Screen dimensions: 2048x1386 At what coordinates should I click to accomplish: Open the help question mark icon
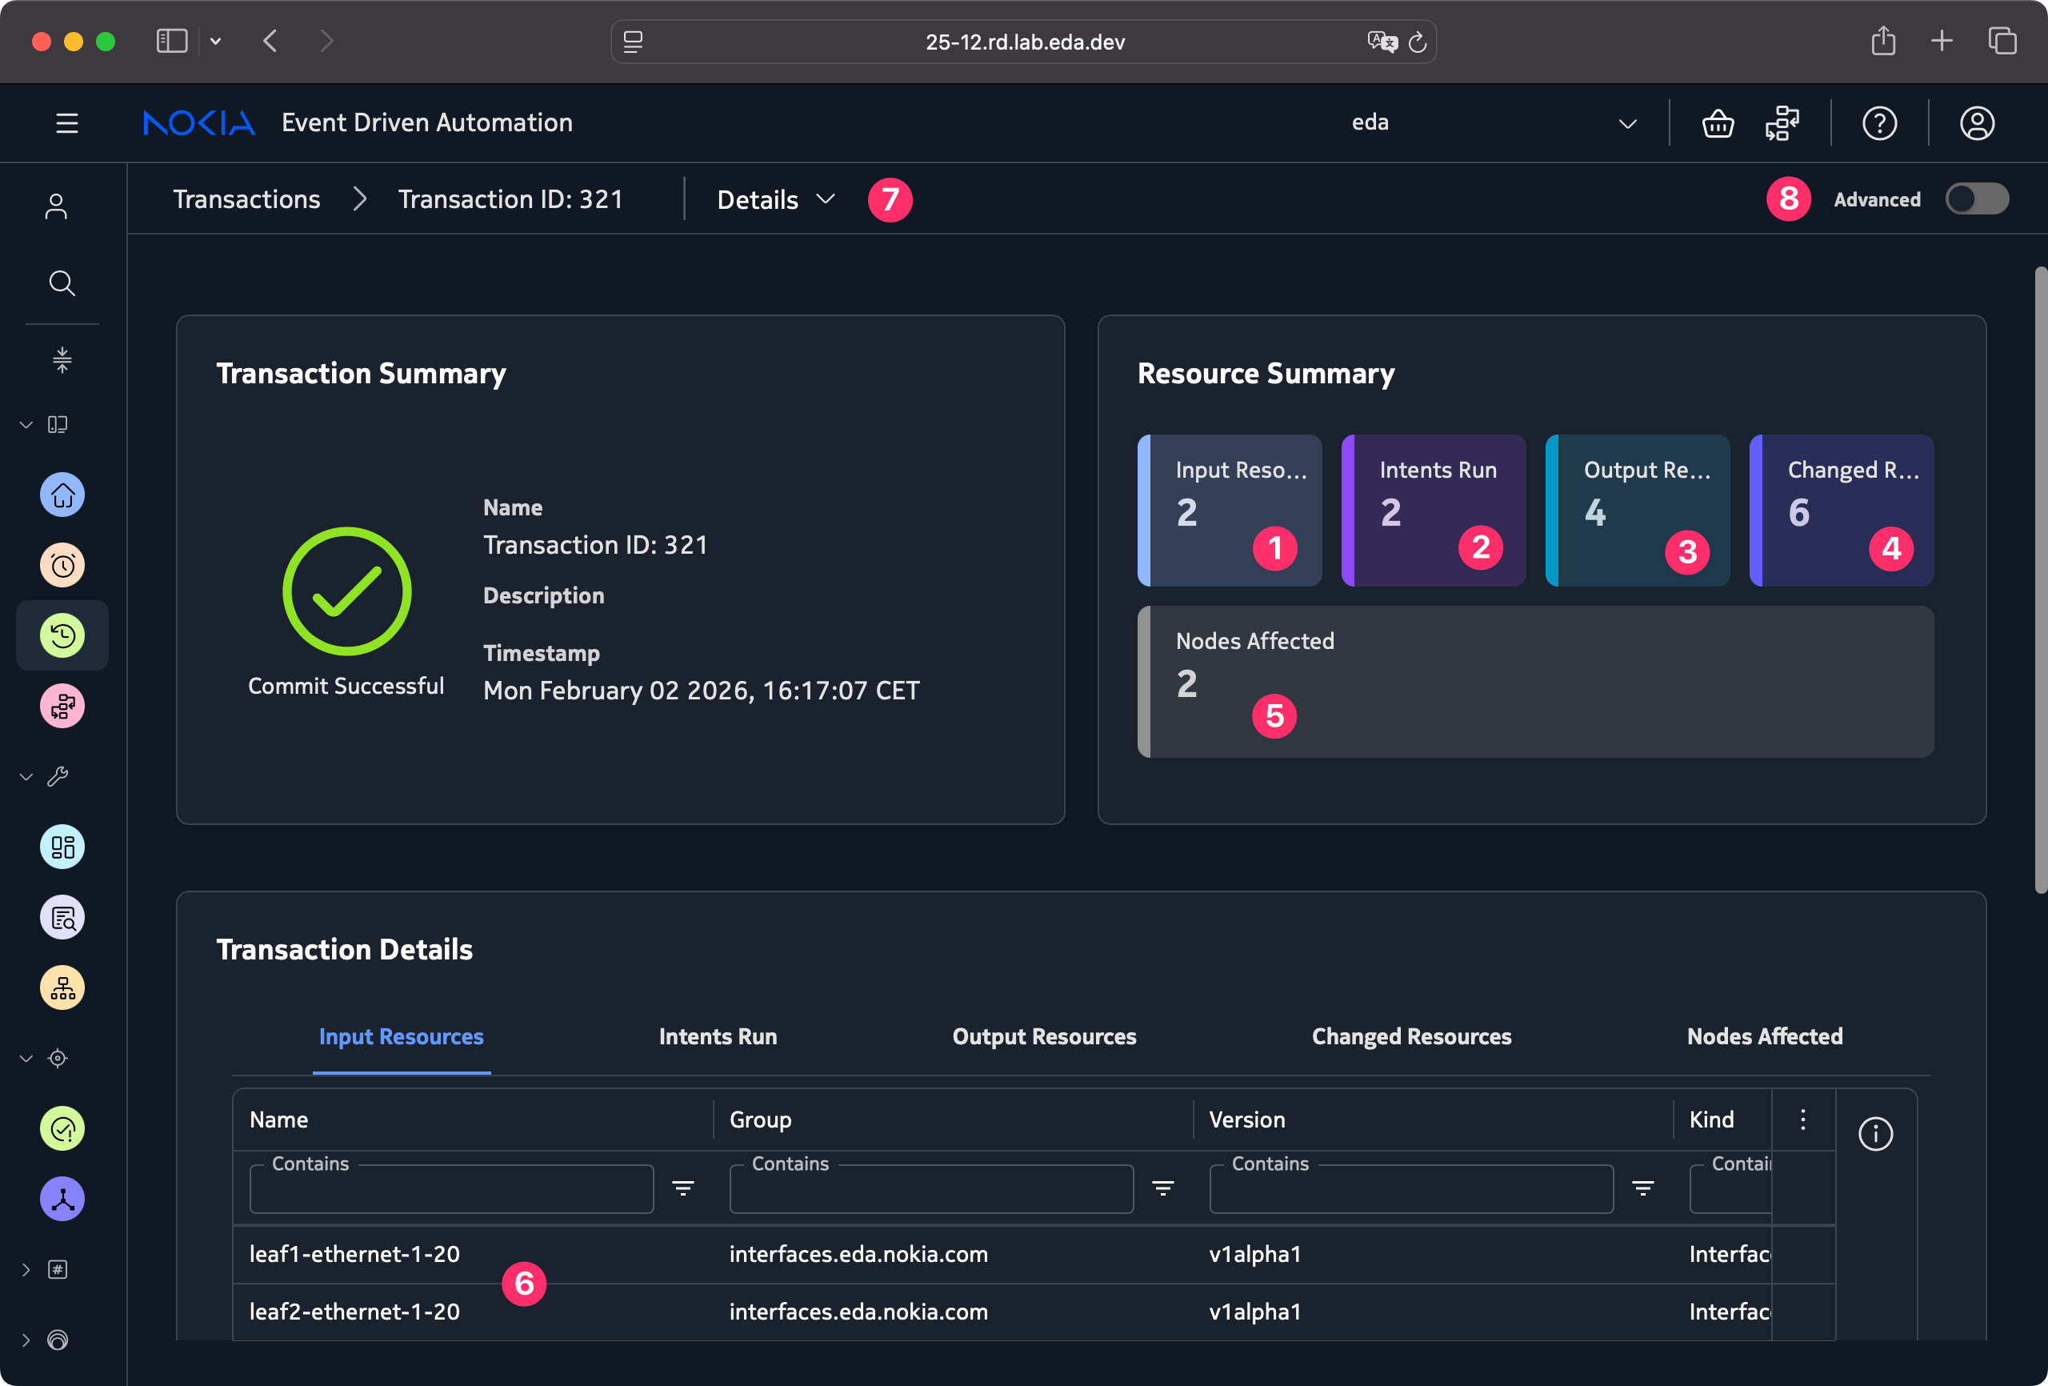(x=1879, y=123)
